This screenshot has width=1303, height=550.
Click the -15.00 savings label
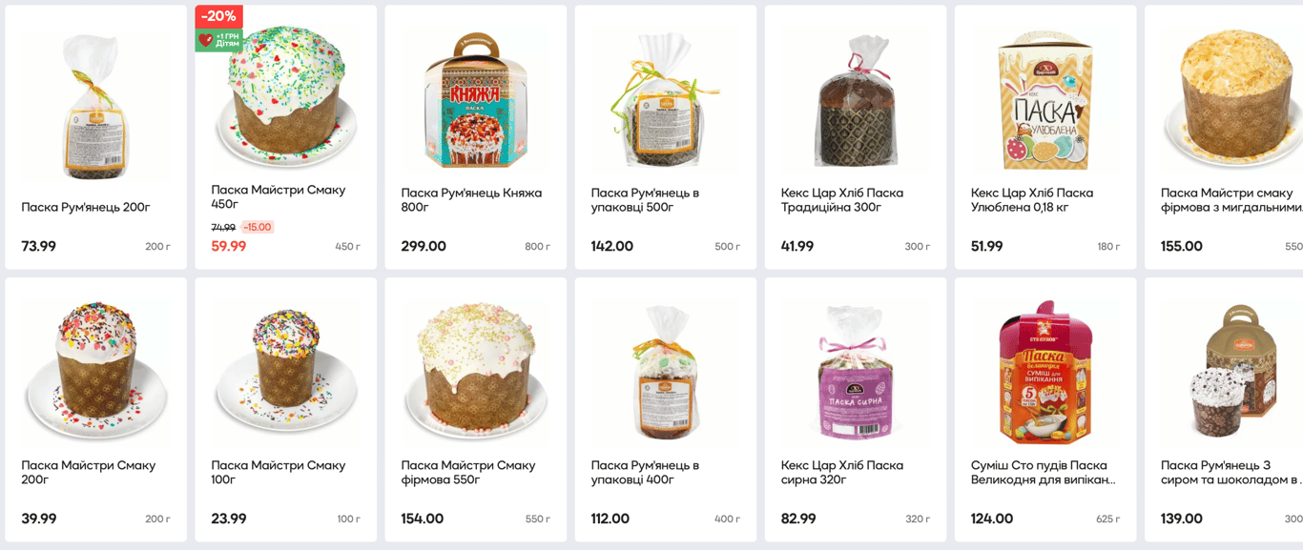click(258, 228)
